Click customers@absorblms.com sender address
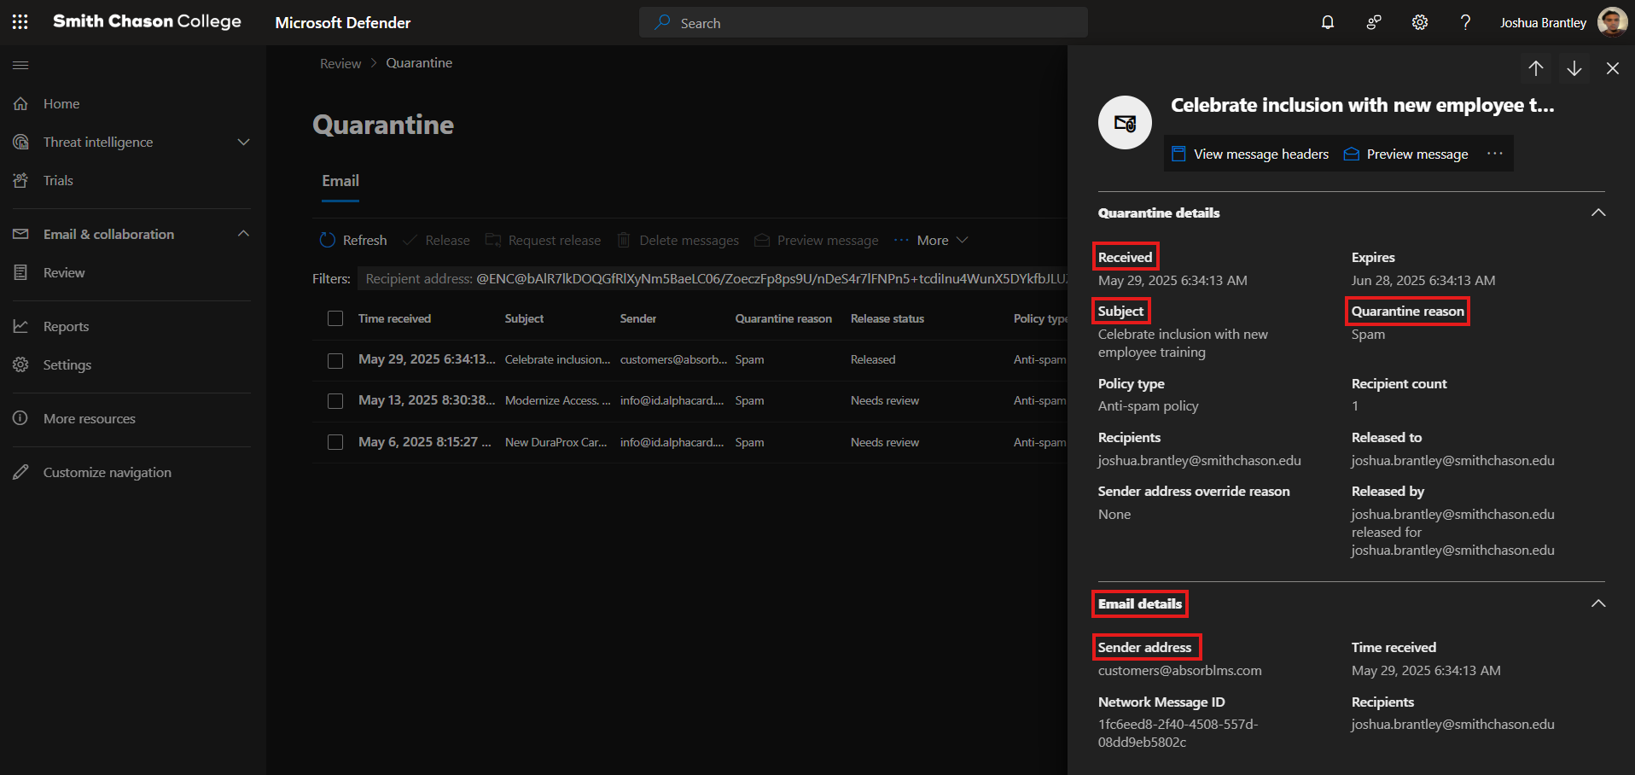 pos(1179,671)
